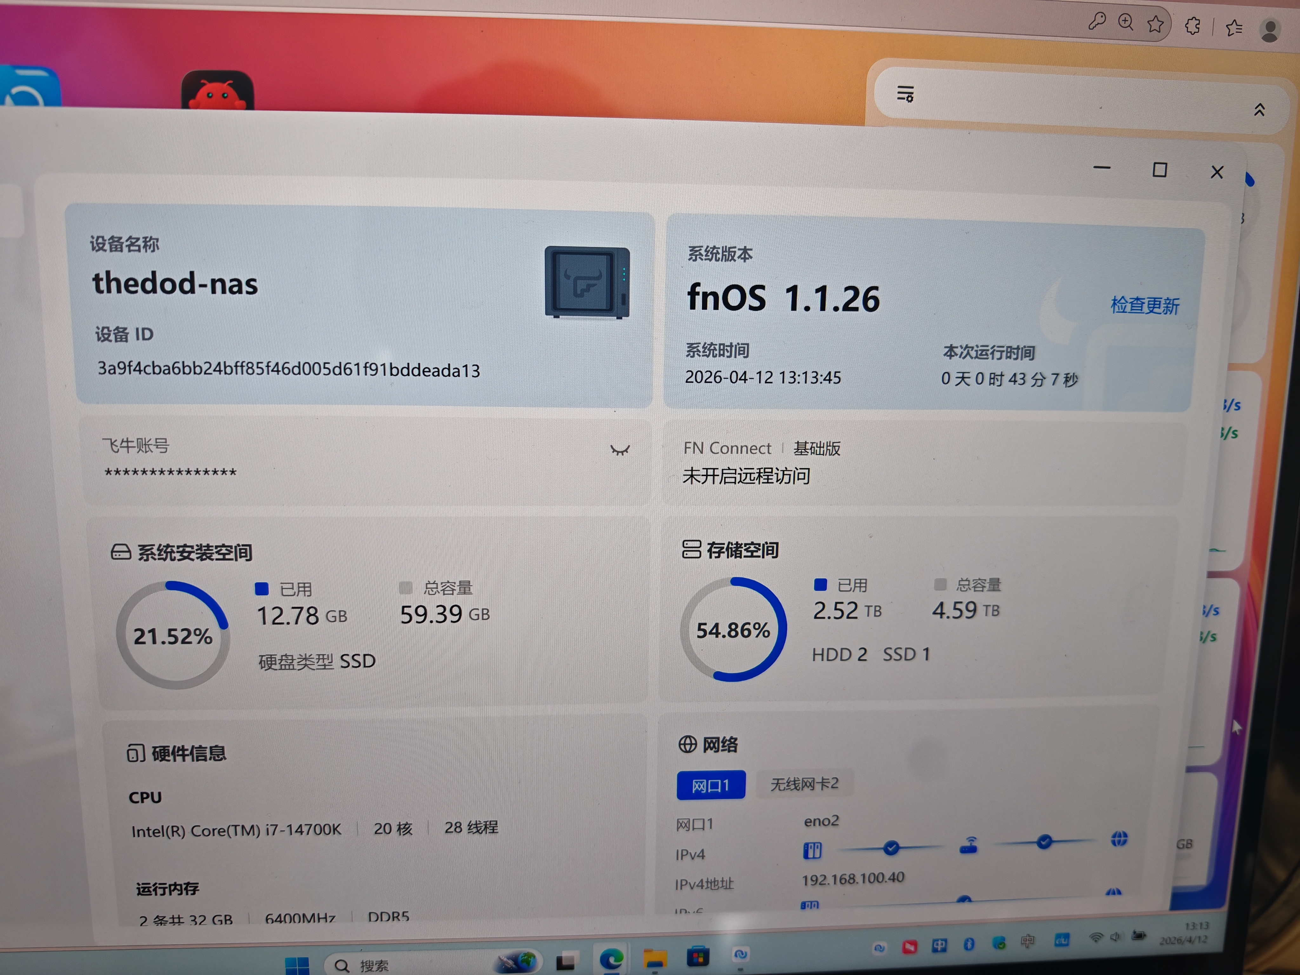Click the browser profile avatar
Image resolution: width=1300 pixels, height=975 pixels.
point(1270,30)
